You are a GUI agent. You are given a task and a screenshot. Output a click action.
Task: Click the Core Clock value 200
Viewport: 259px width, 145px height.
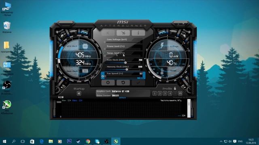click(x=140, y=60)
